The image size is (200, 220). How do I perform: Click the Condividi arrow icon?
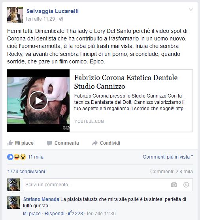[x=95, y=143]
